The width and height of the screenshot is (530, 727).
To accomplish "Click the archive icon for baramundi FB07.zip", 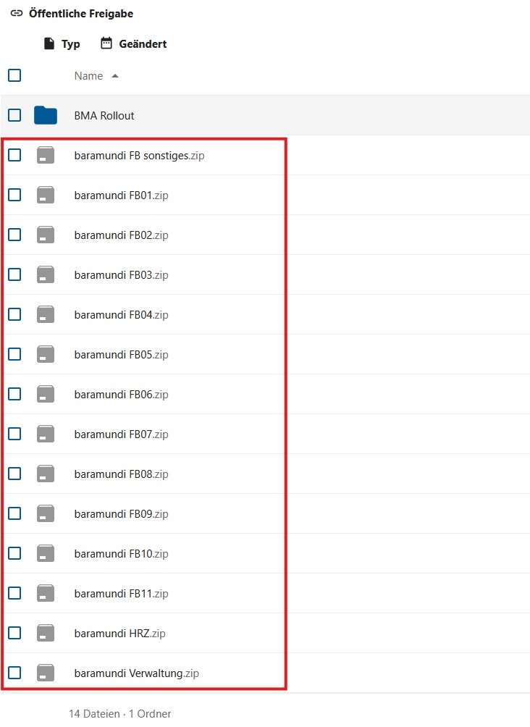I will [x=46, y=434].
